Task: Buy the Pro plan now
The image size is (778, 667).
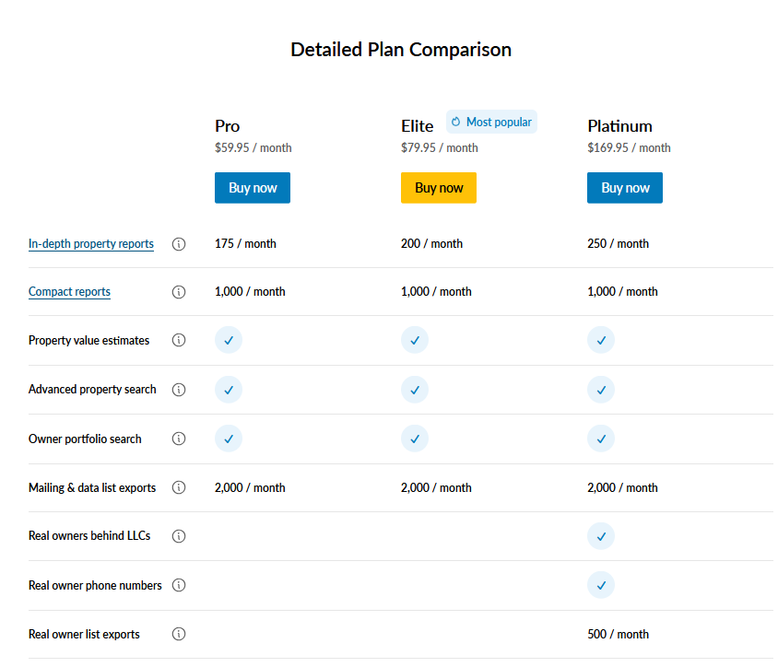Action: click(x=253, y=188)
